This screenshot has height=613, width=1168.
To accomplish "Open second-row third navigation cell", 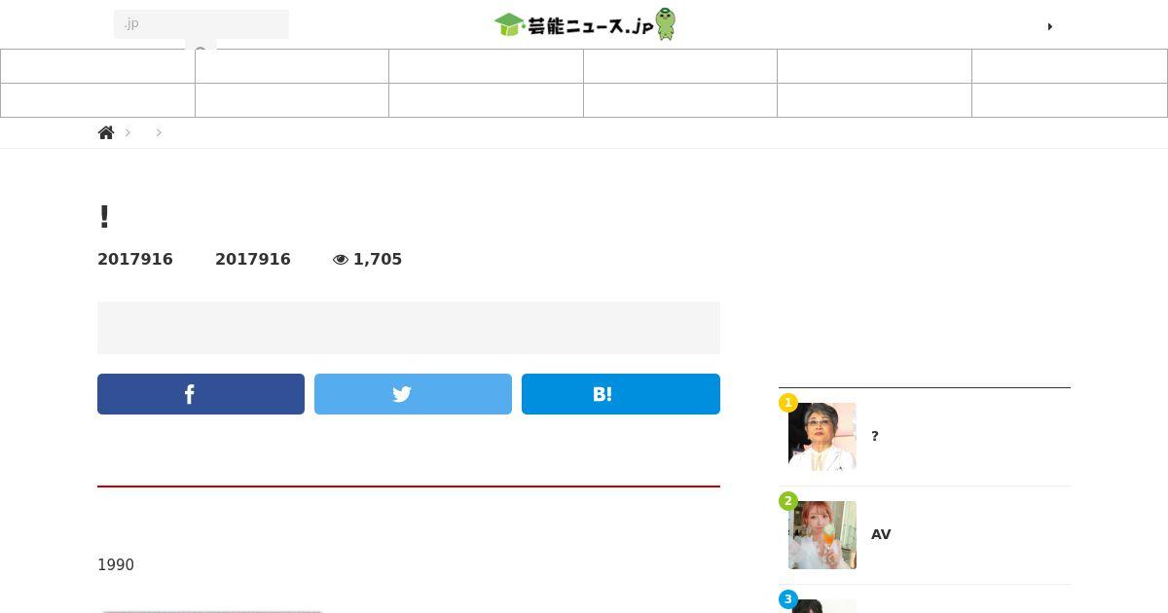I will (x=486, y=100).
